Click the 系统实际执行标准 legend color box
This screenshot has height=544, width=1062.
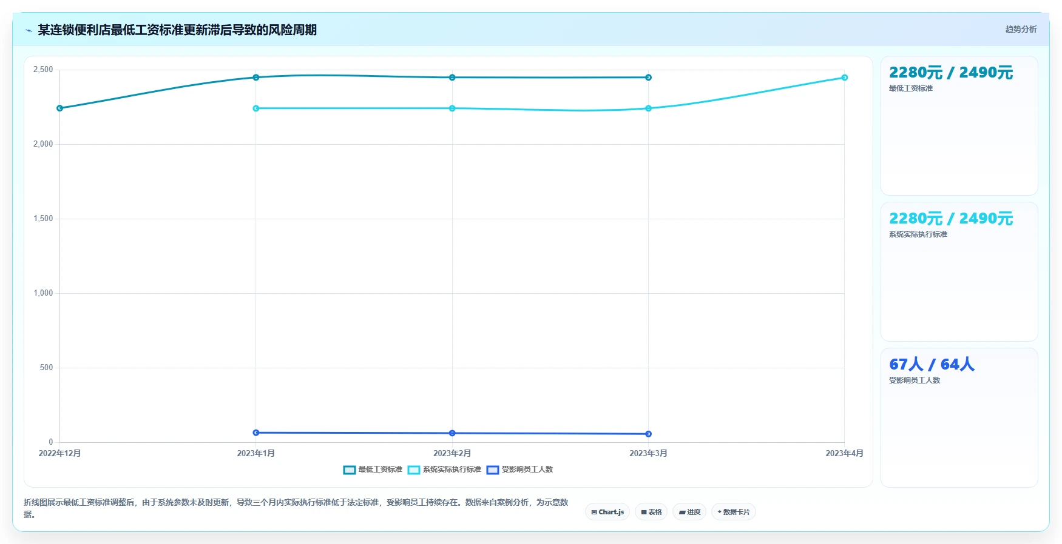pyautogui.click(x=414, y=470)
